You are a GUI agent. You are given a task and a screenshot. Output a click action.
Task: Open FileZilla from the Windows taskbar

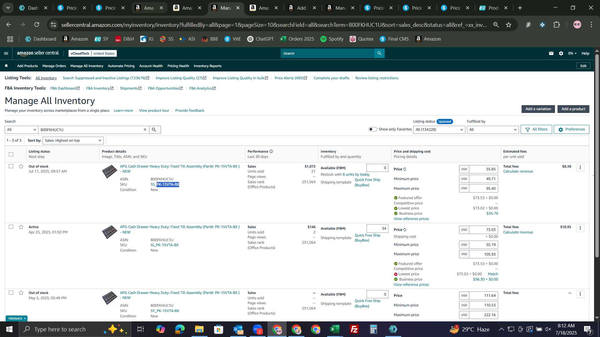(354, 329)
